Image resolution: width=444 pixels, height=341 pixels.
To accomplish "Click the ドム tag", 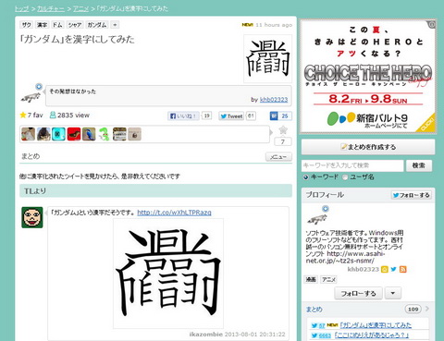I will (x=57, y=25).
